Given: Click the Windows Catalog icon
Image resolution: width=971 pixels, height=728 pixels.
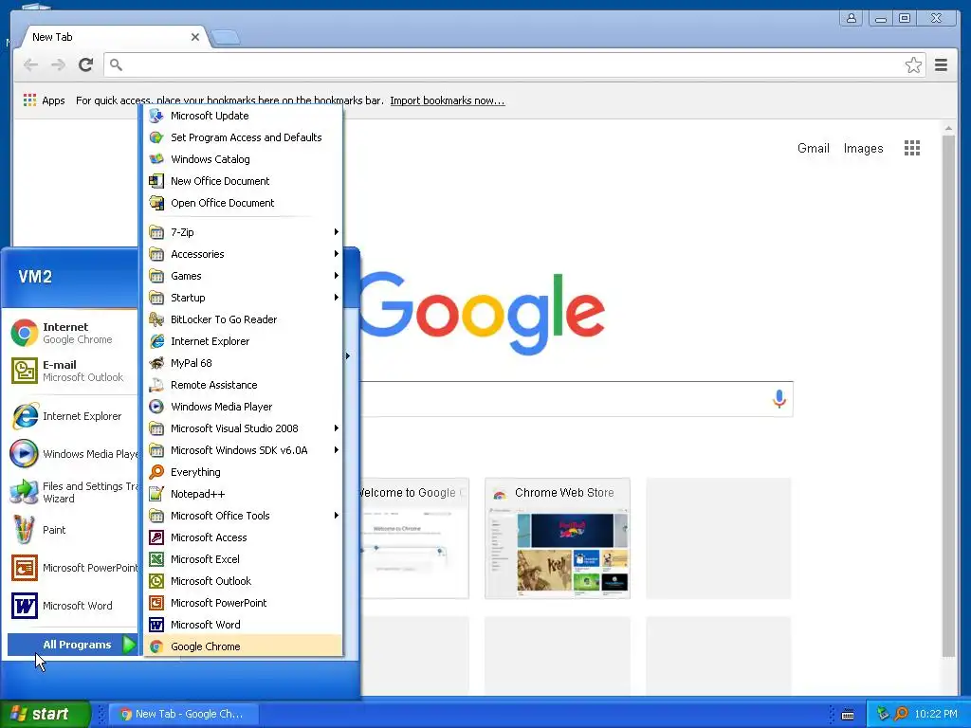Looking at the screenshot, I should coord(156,159).
